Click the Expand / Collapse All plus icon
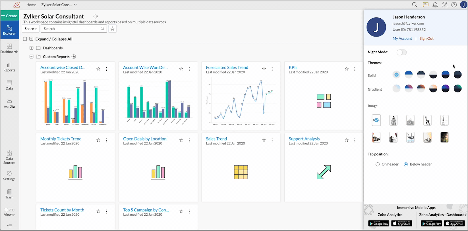Viewport: 468px width, 231px height. (31, 39)
